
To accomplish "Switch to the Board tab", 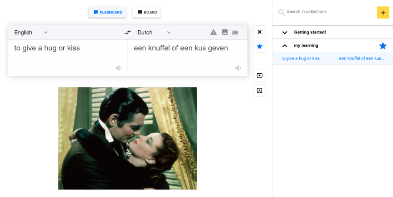I will [147, 12].
